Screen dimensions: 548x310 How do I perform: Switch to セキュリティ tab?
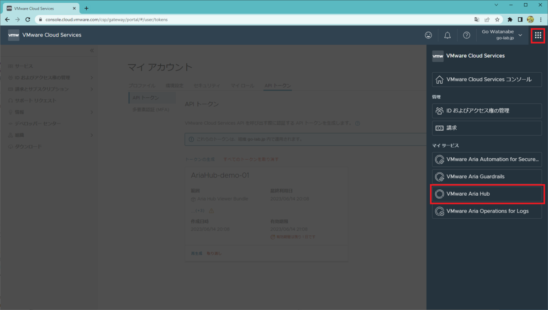coord(207,86)
